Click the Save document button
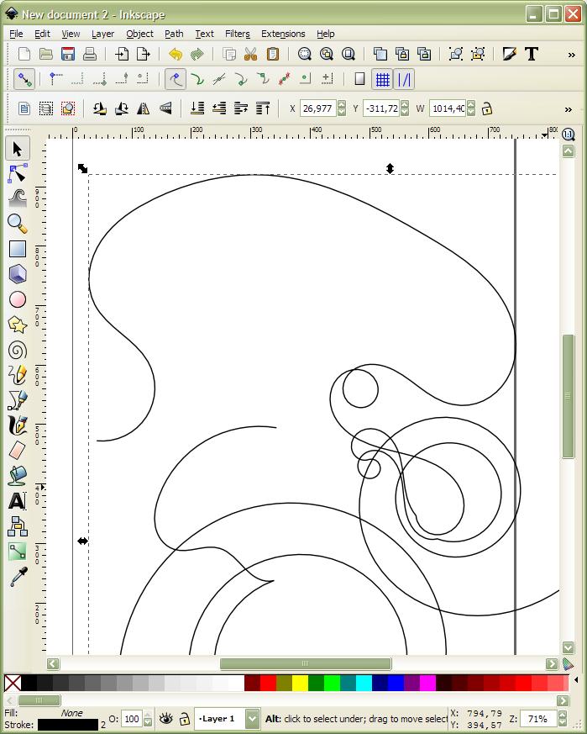 tap(68, 54)
